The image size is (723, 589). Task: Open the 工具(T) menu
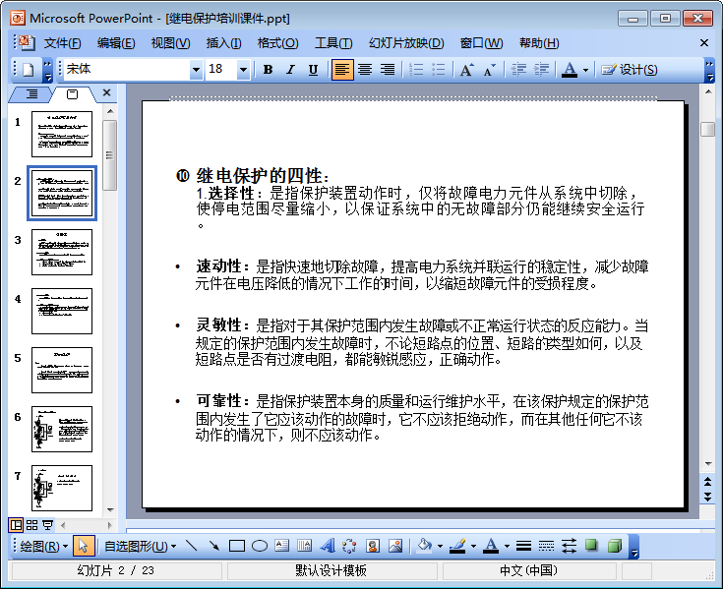coord(333,43)
